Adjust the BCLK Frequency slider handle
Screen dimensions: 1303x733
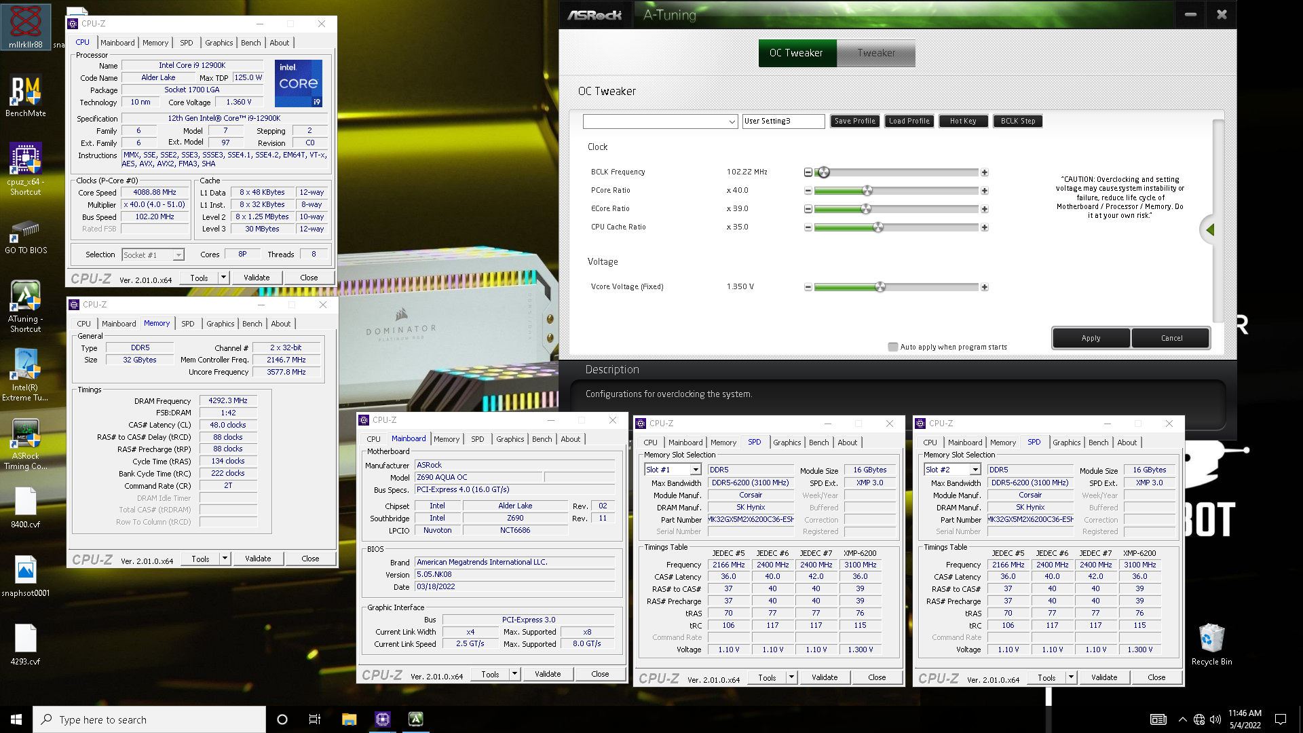pos(823,172)
